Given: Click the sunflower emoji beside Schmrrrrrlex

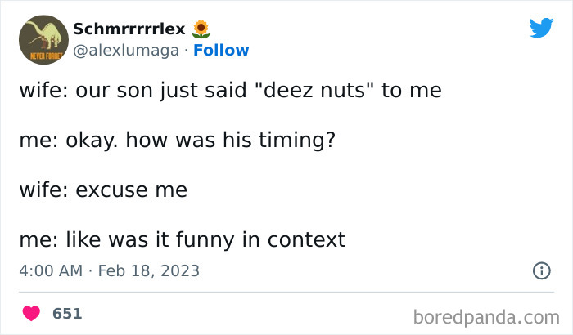Looking at the screenshot, I should point(201,29).
